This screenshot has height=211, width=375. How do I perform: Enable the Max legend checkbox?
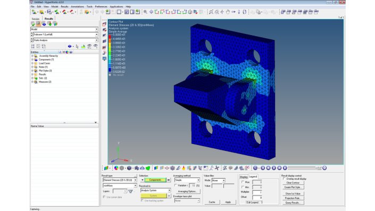[x=243, y=182]
